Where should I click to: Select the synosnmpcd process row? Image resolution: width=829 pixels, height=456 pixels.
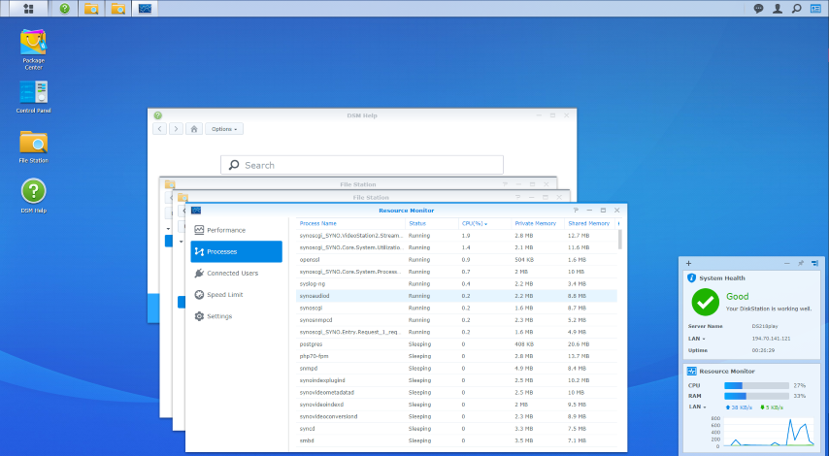tap(456, 319)
